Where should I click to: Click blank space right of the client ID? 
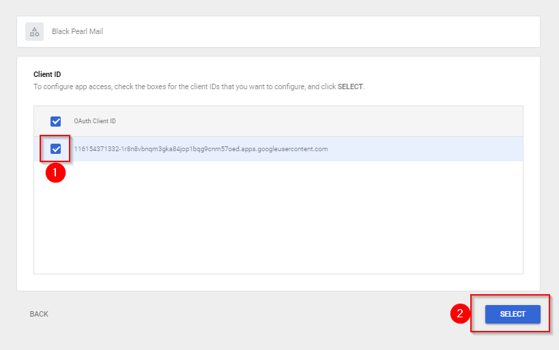click(423, 149)
